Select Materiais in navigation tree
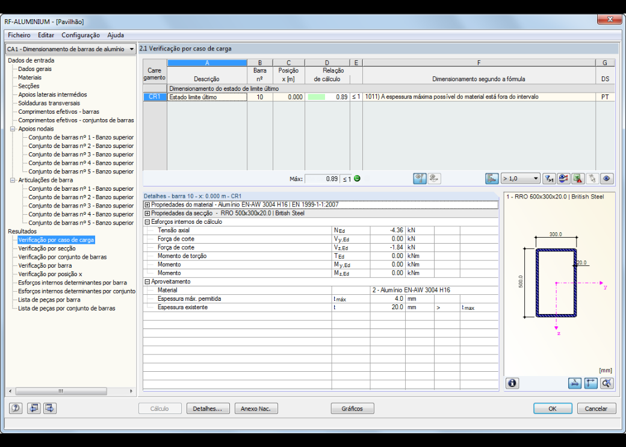Viewport: 626px width, 447px height. [29, 78]
